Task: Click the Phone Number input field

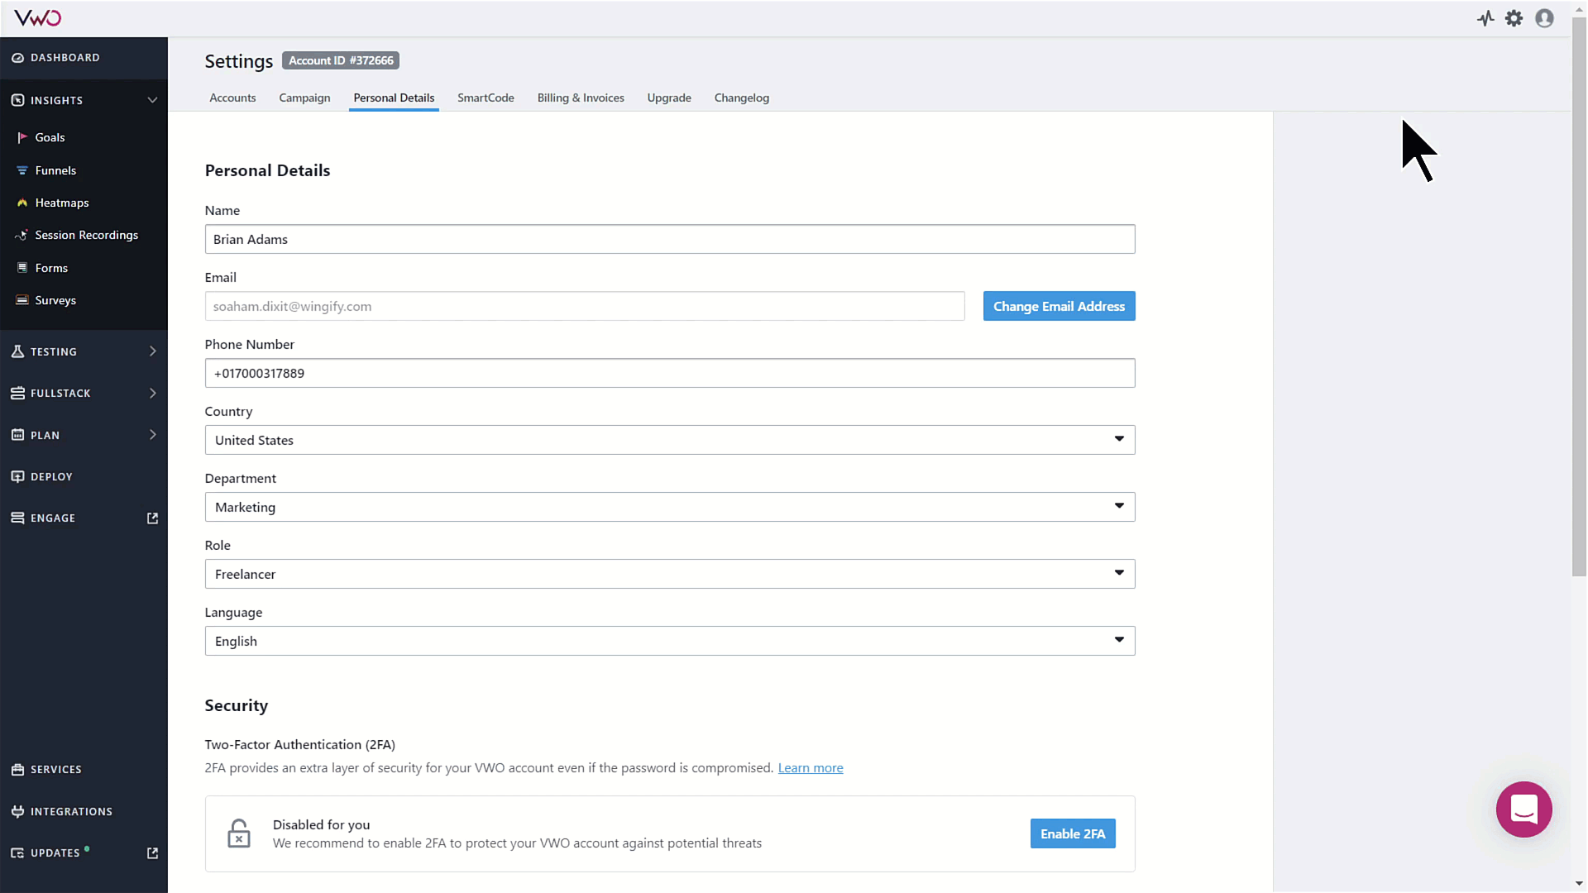Action: click(670, 373)
